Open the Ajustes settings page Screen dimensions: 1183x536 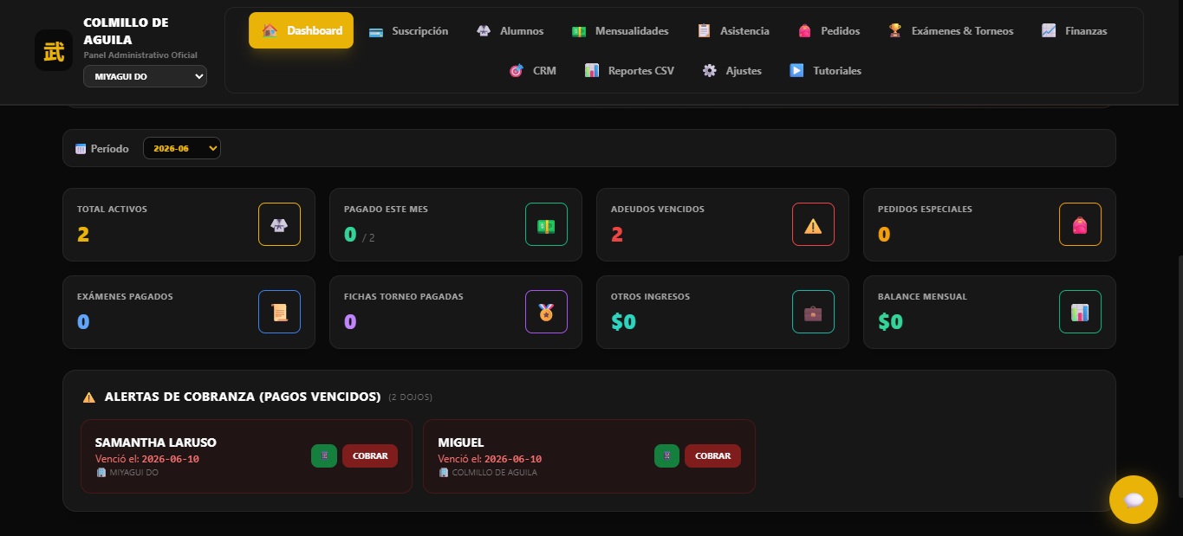731,71
